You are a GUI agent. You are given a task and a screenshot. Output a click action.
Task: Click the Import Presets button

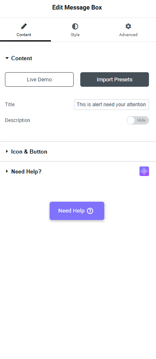point(115,79)
